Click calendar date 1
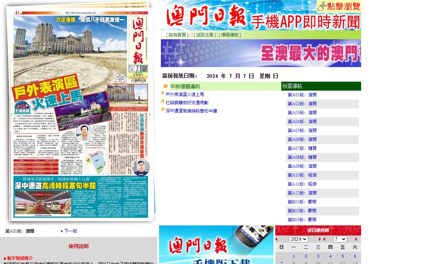 (294, 256)
